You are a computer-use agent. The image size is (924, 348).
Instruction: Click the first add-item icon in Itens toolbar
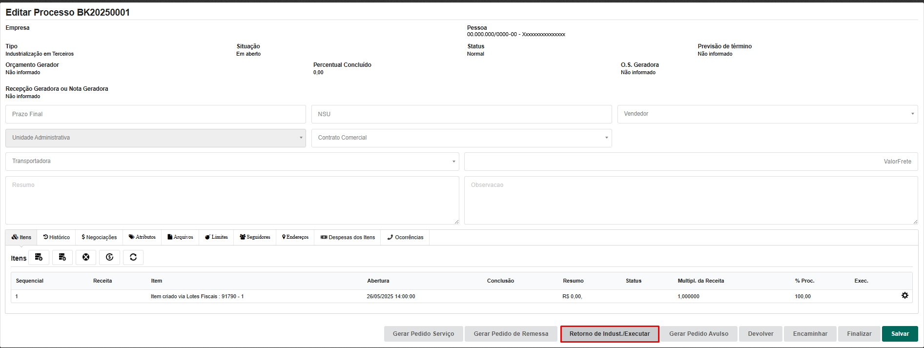pos(39,257)
